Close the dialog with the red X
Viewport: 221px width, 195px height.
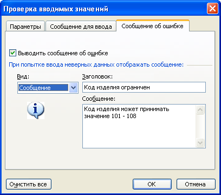[x=212, y=9]
